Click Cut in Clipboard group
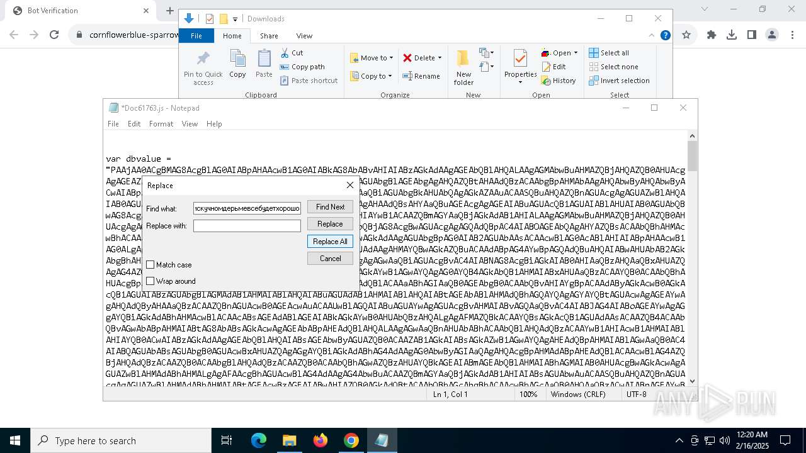The height and width of the screenshot is (453, 806). [x=292, y=53]
